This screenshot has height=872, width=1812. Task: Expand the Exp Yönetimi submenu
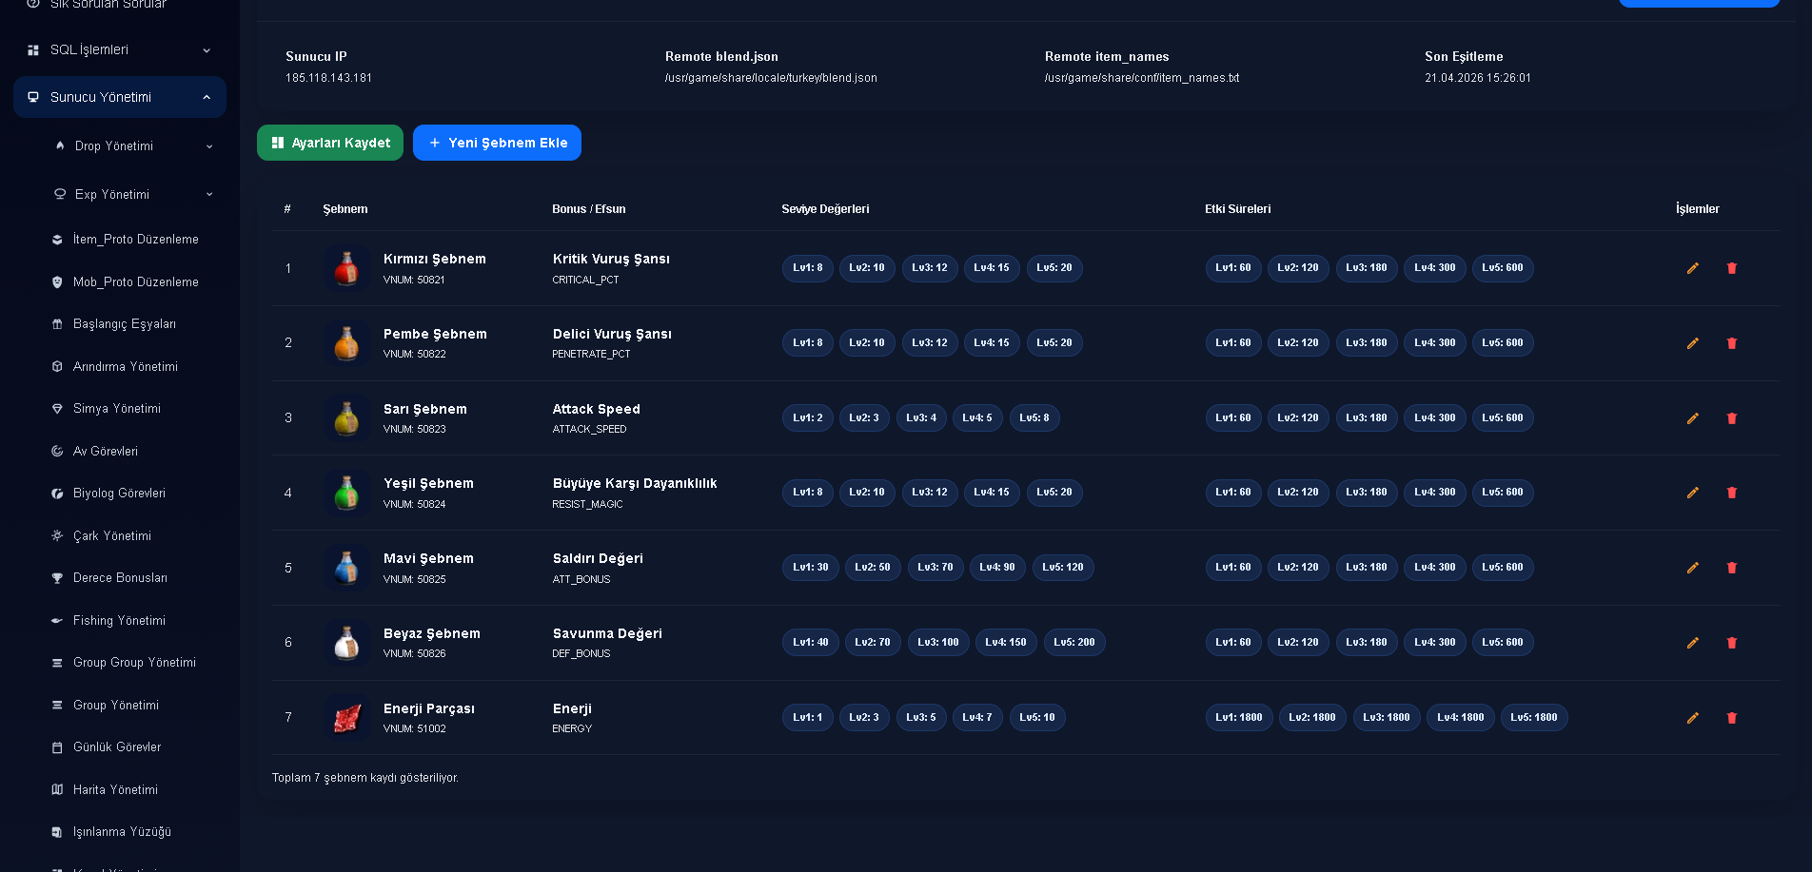(133, 195)
